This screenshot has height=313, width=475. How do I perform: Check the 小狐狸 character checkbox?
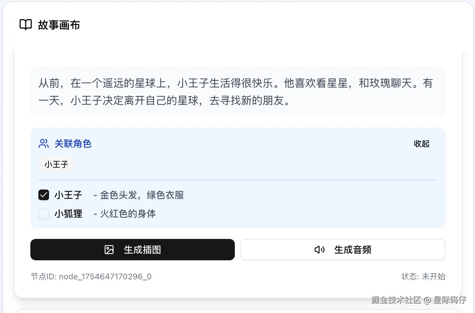coord(44,214)
